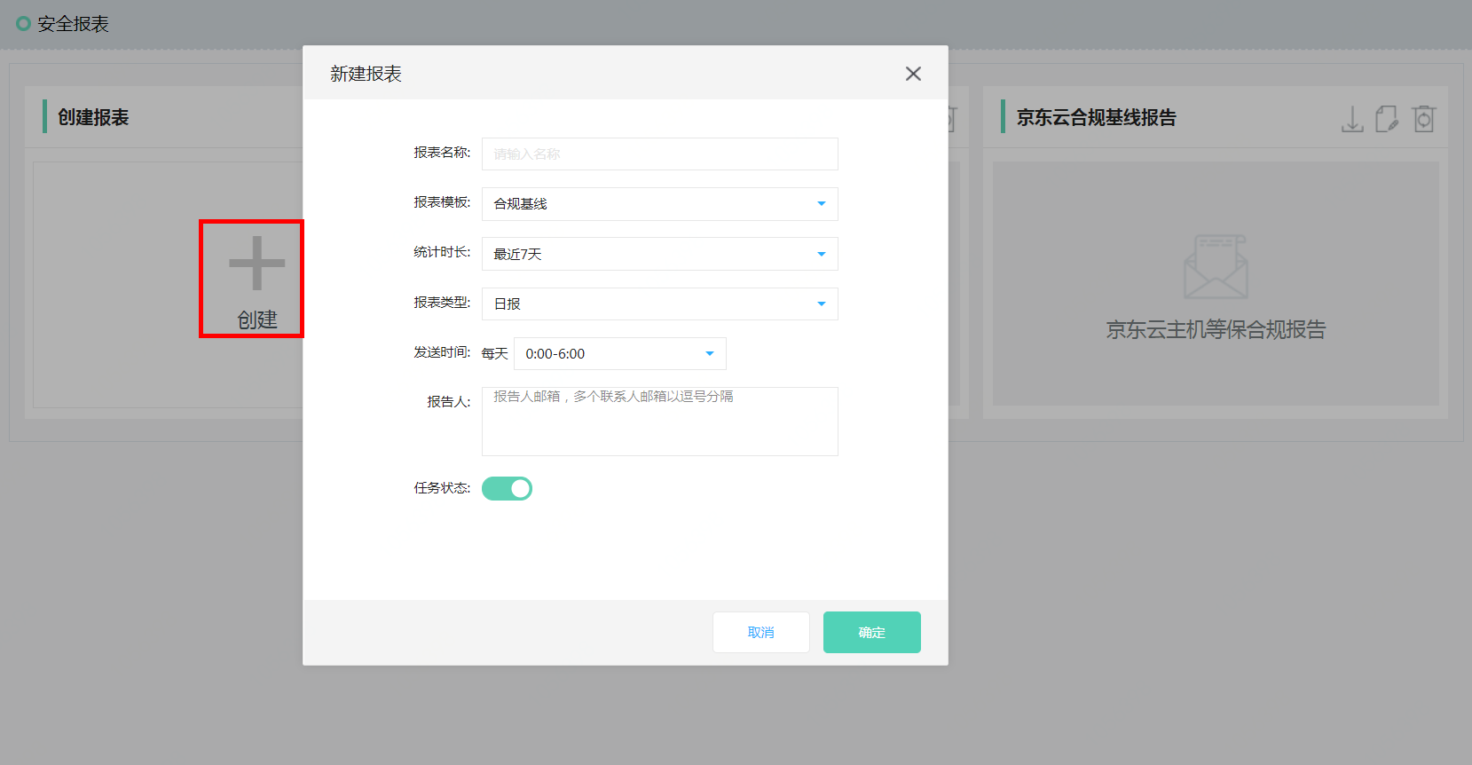The width and height of the screenshot is (1472, 765).
Task: Close the 新建报表 dialog
Action: click(913, 74)
